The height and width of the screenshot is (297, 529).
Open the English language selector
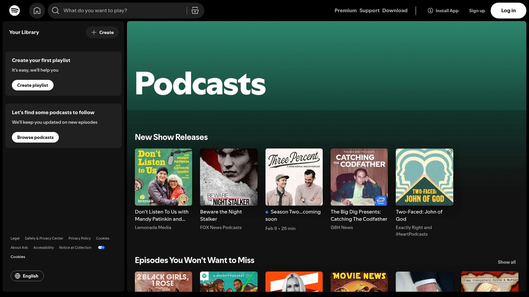coord(27,276)
